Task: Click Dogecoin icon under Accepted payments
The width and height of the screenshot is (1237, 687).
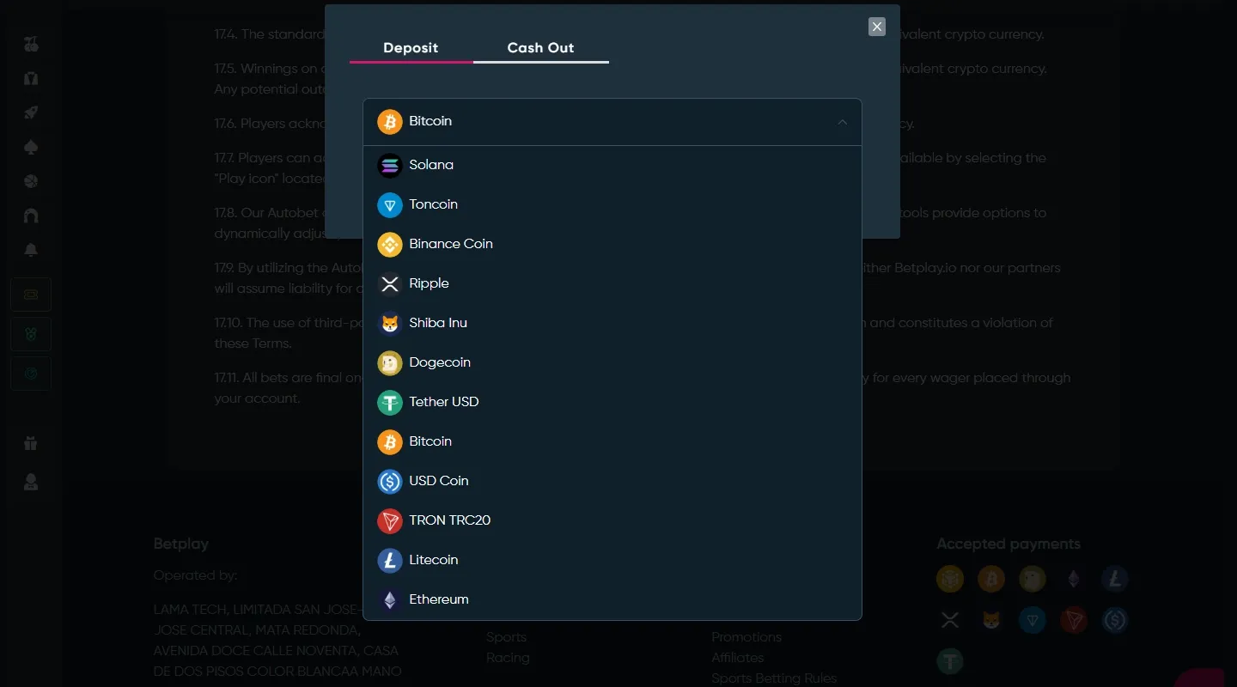Action: coord(1033,579)
